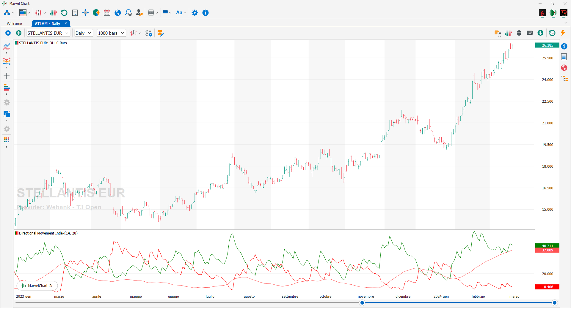Click the history clock icon in main toolbar
Viewport: 571px width, 309px height.
(x=64, y=13)
